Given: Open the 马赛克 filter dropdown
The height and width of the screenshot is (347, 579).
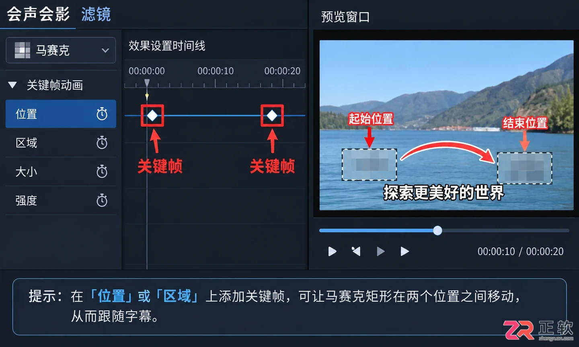Looking at the screenshot, I should pyautogui.click(x=61, y=50).
